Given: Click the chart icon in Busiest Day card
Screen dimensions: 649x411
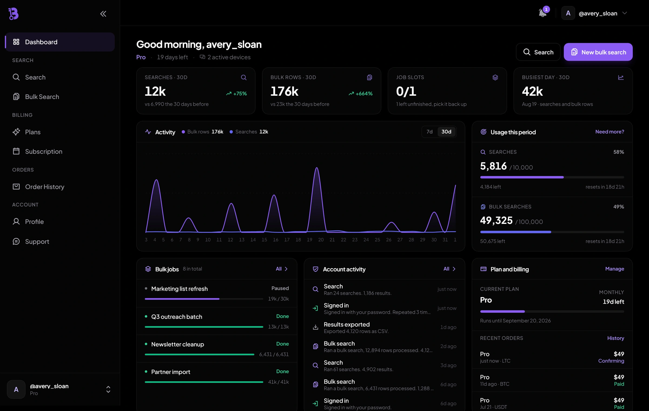Looking at the screenshot, I should pos(621,77).
